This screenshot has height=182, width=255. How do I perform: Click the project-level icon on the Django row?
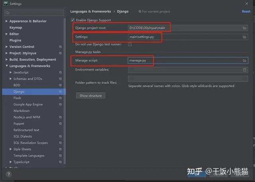[60, 91]
